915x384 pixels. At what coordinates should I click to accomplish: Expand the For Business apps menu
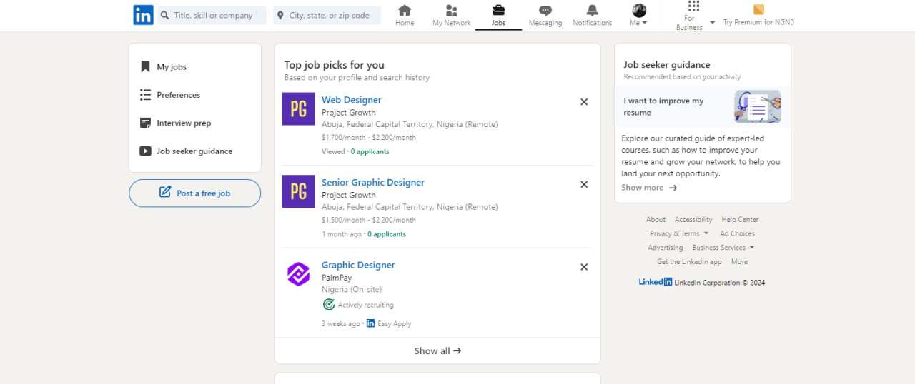693,16
